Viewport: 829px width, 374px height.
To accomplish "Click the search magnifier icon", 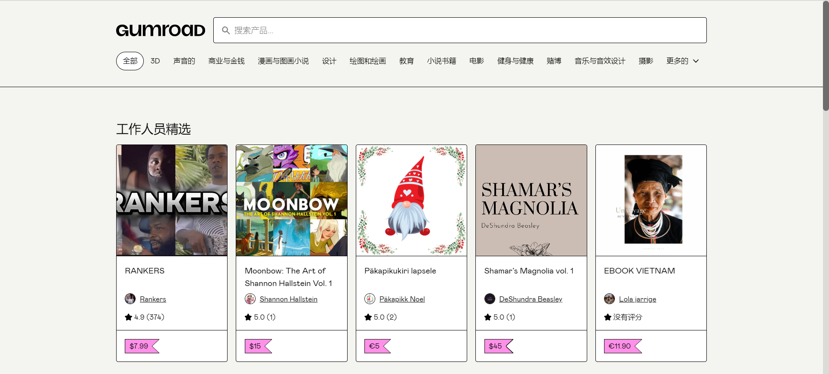I will (x=225, y=30).
